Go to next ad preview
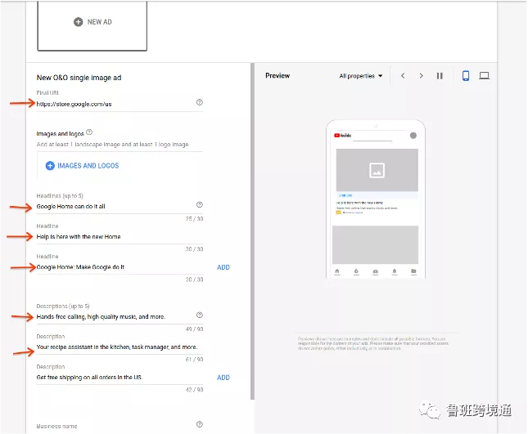 [421, 76]
